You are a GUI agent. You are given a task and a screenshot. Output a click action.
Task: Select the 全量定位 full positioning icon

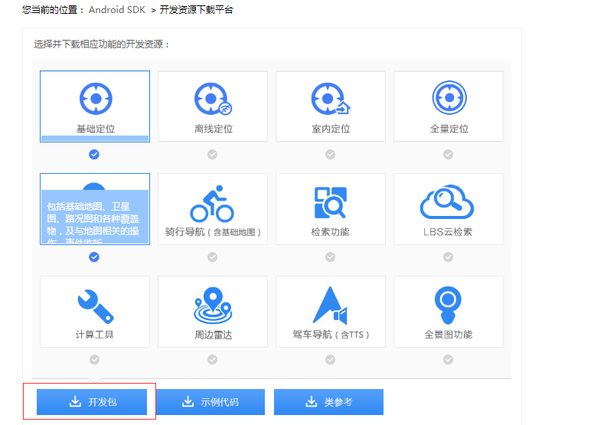point(449,97)
